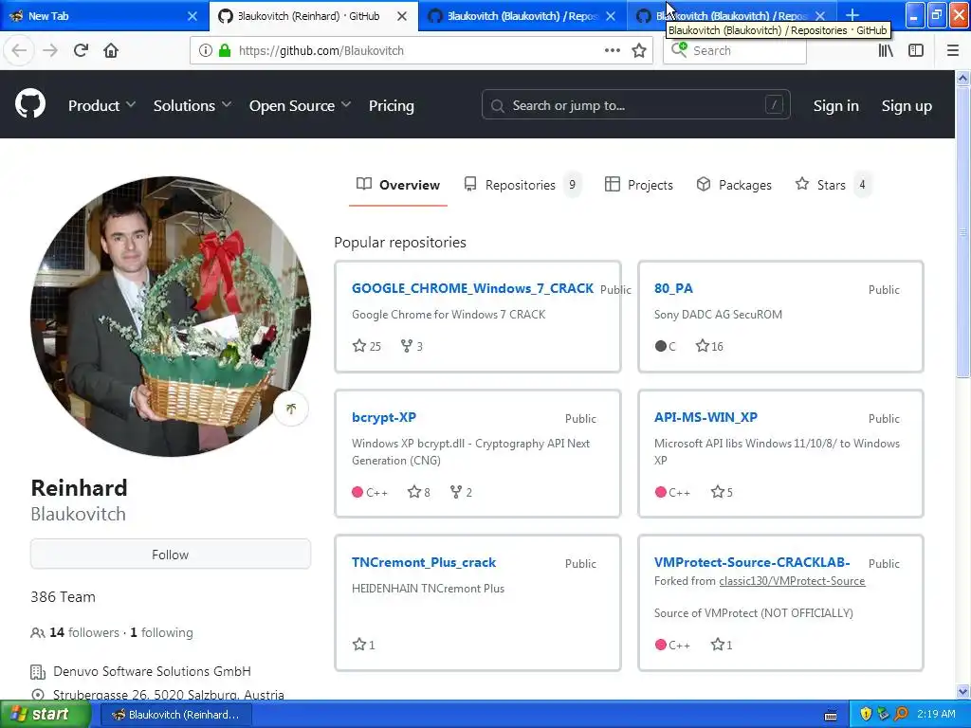The image size is (971, 728).
Task: Click the followers people icon
Action: 38,632
